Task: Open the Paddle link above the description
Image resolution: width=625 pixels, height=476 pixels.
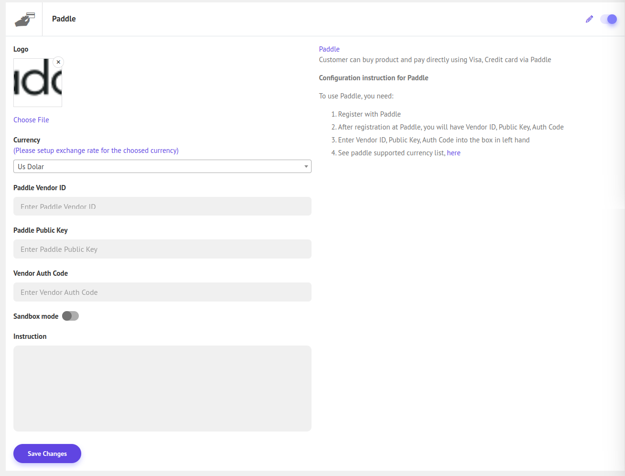Action: (329, 49)
